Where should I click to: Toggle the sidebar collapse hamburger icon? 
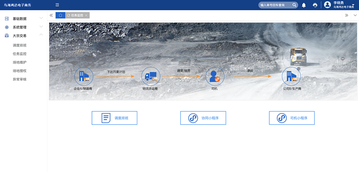tap(57, 5)
